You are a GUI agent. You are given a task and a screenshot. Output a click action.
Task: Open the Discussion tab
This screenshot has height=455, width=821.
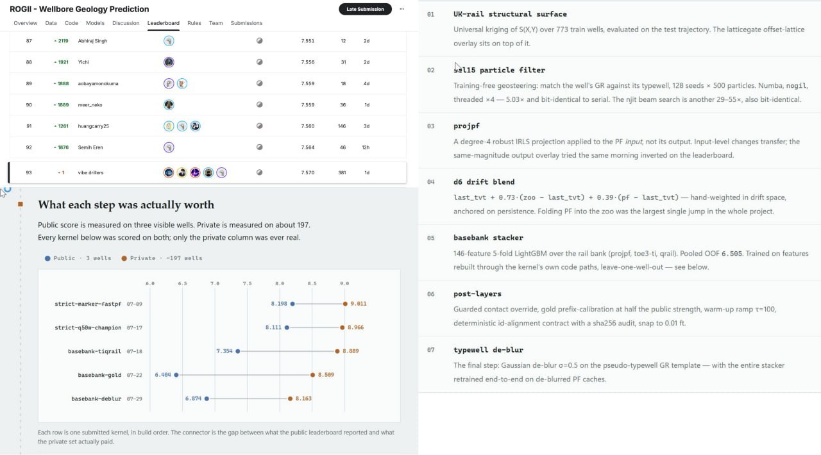tap(126, 23)
